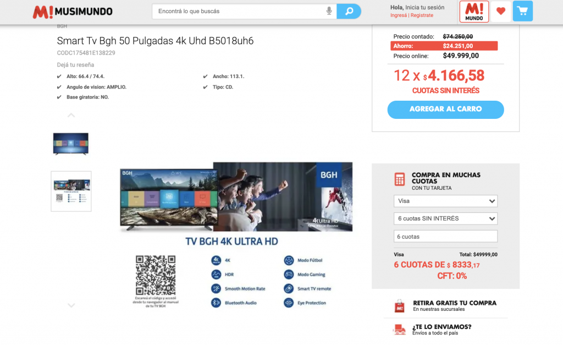Select the TV front view thumbnail
563x345 pixels.
(x=71, y=144)
